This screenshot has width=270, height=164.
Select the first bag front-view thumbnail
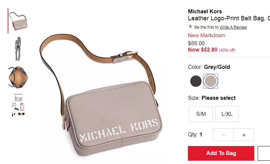click(18, 21)
